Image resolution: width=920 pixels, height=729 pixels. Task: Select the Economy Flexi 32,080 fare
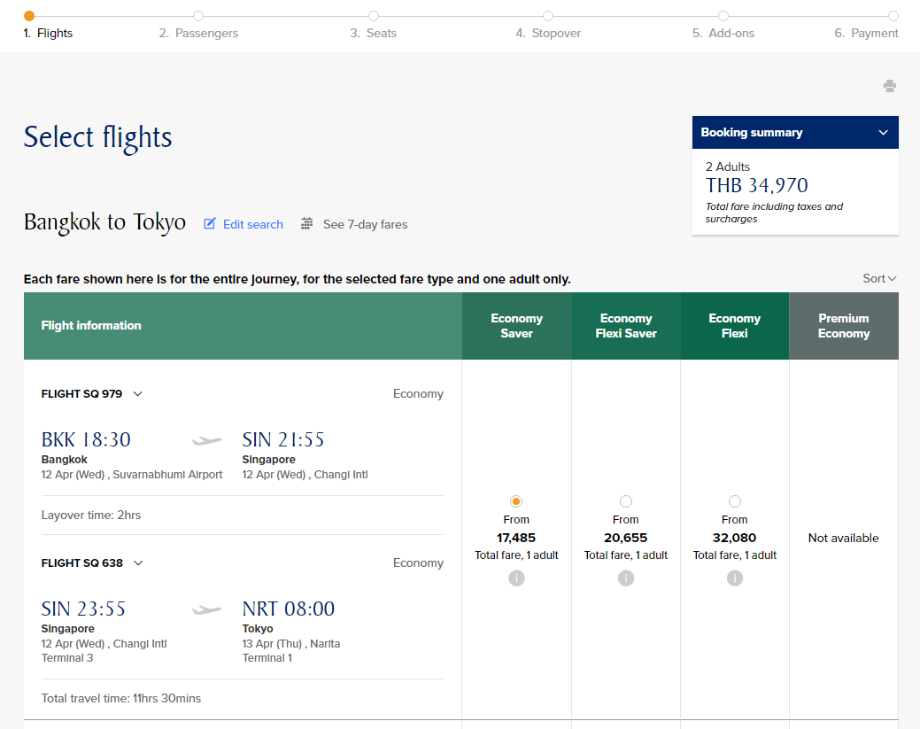click(x=735, y=501)
